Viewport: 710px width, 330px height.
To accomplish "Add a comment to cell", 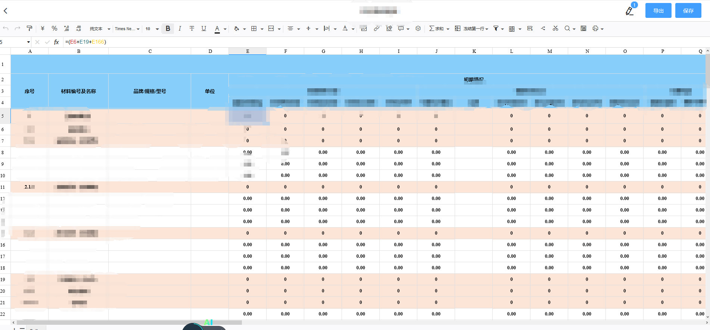I will point(401,29).
